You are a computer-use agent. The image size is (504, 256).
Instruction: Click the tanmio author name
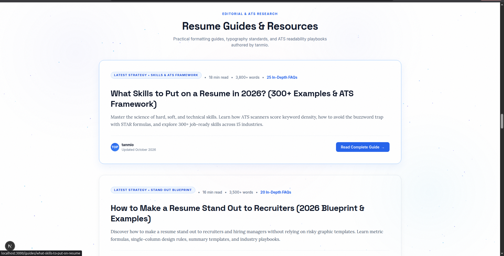point(128,145)
